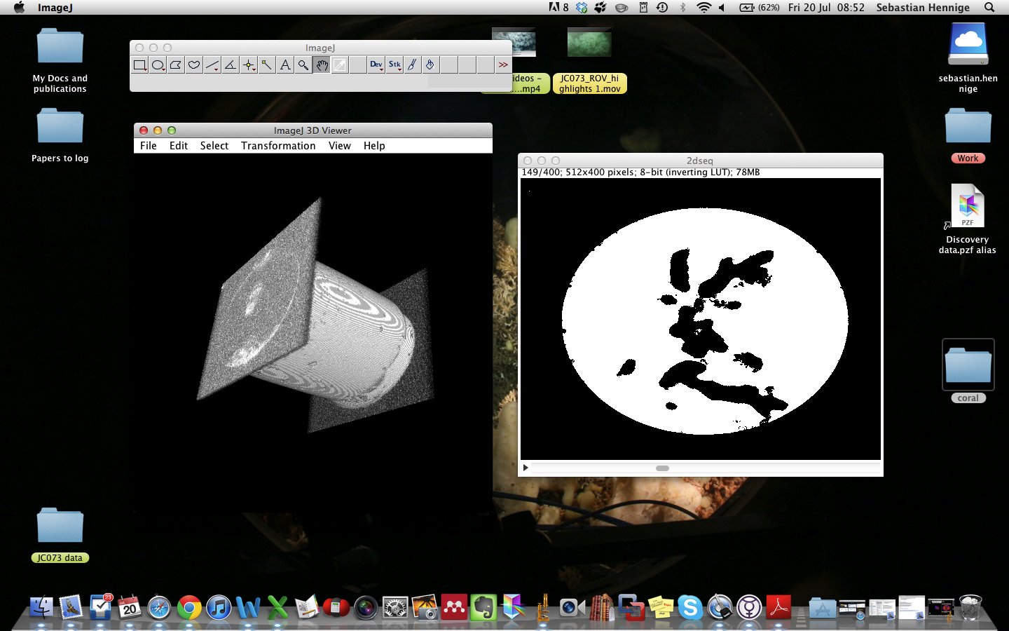Open the File menu in 3D Viewer
This screenshot has height=631, width=1009.
[148, 146]
